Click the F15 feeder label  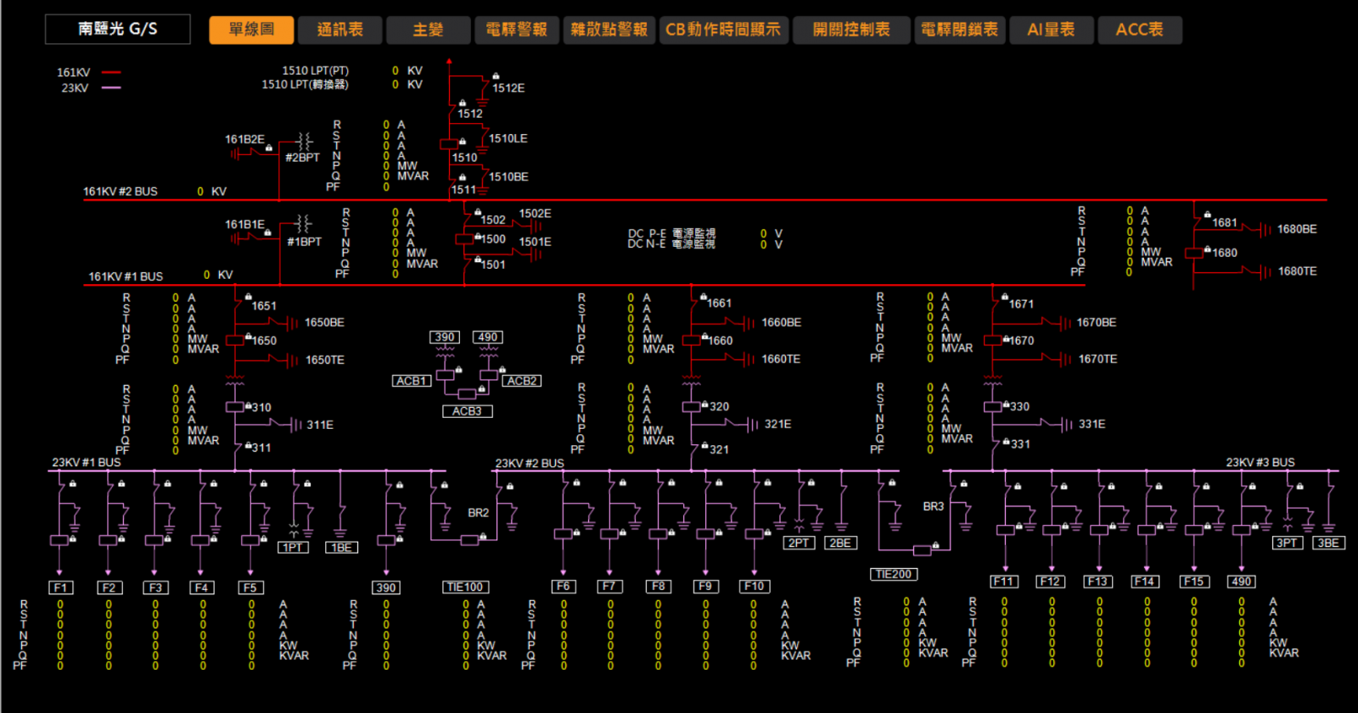coord(1194,582)
